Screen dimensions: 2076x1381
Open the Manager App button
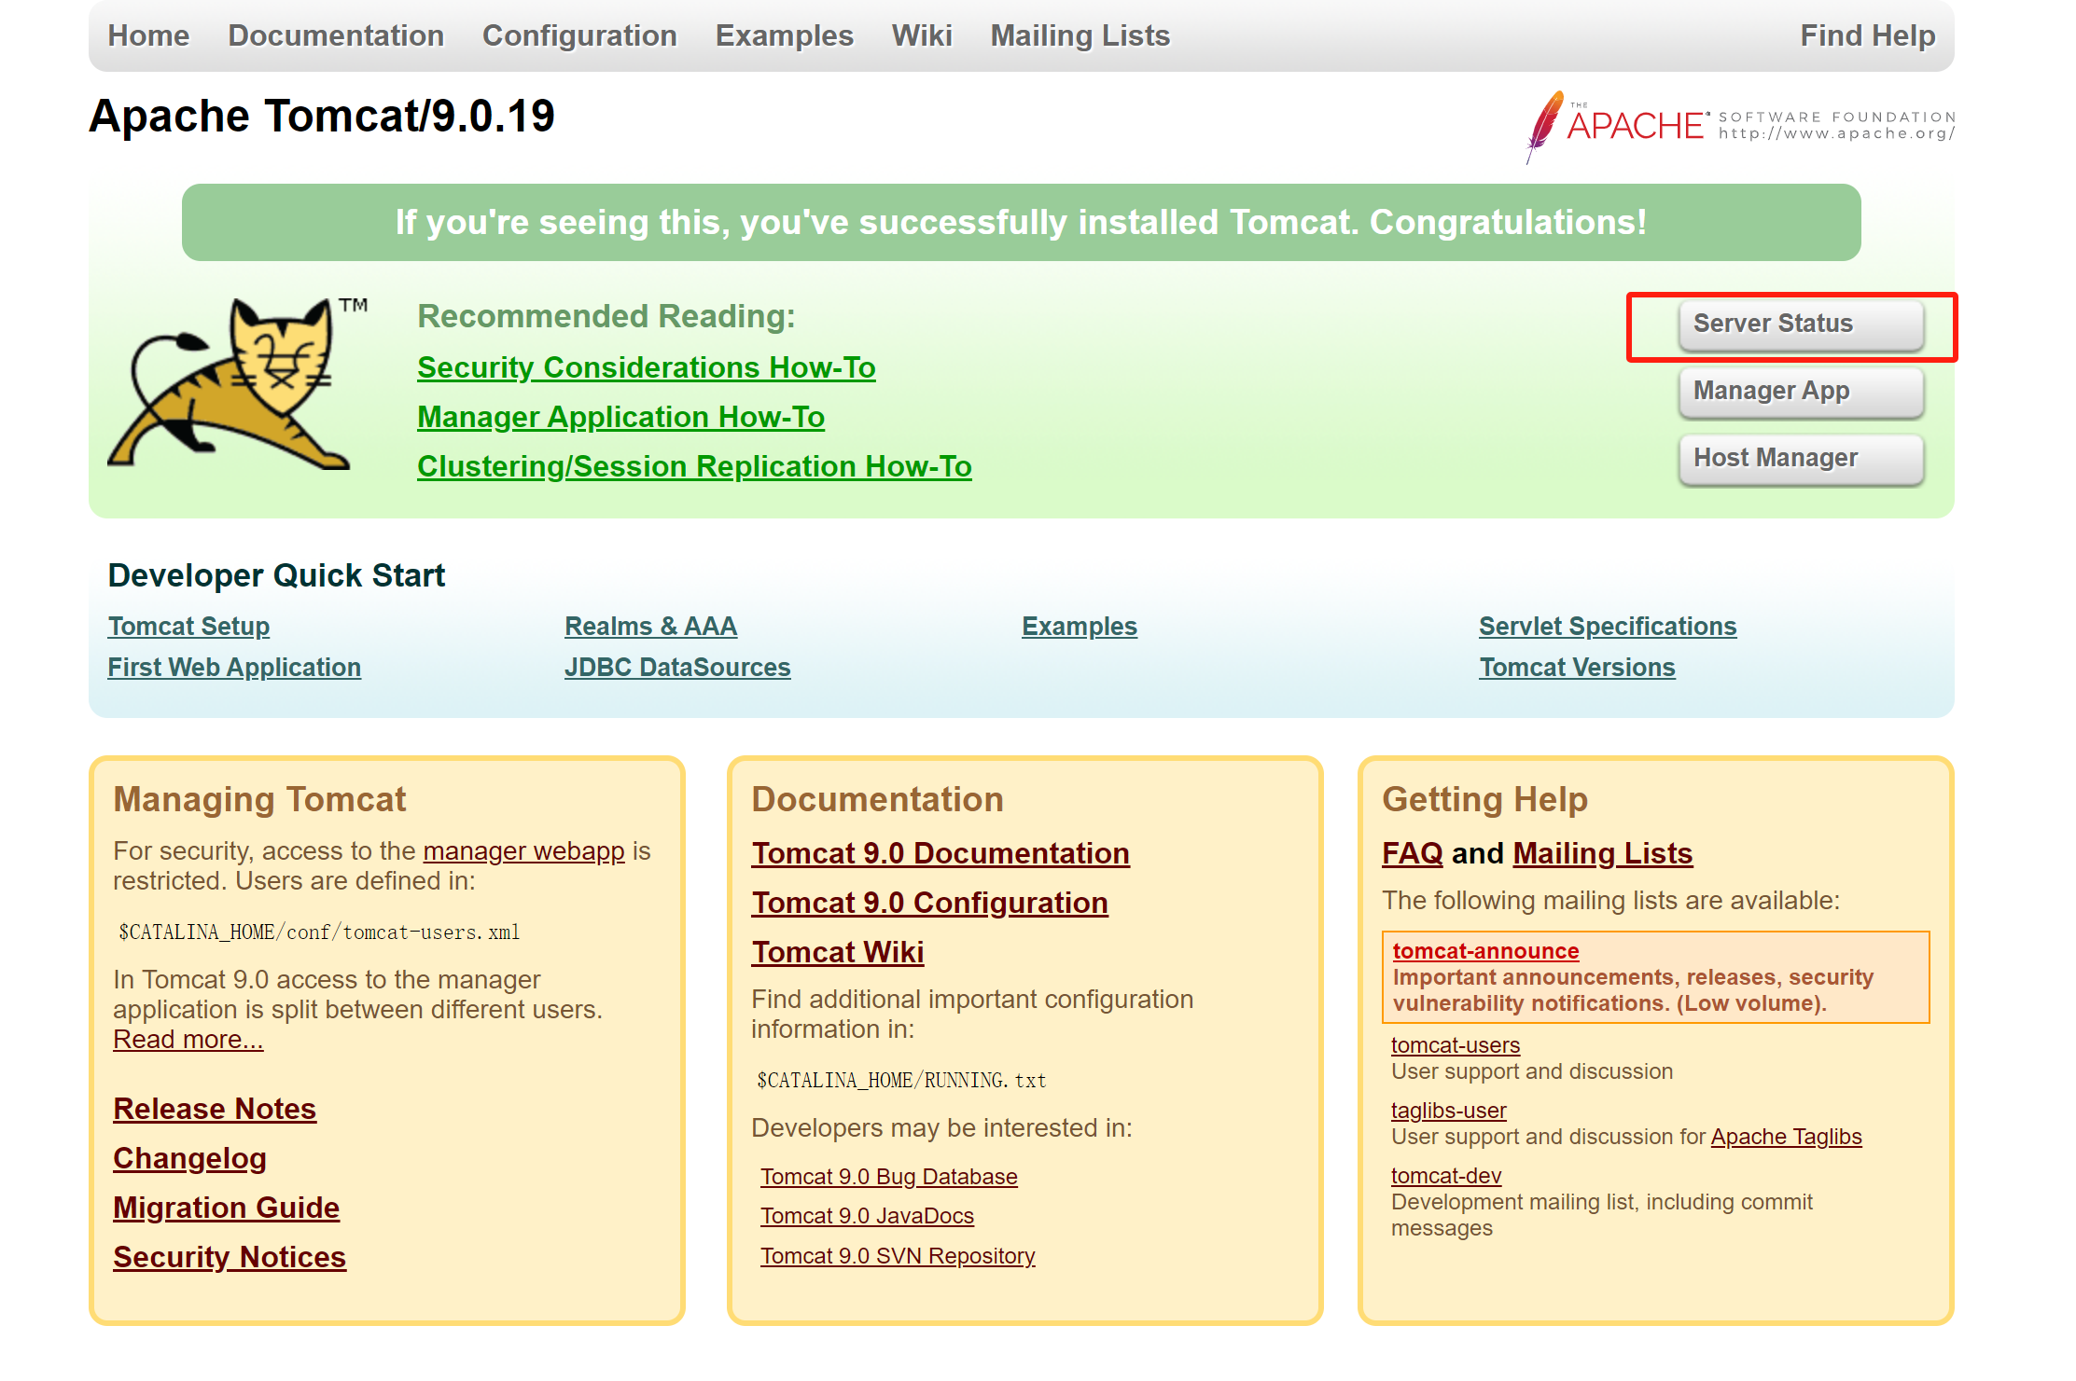click(x=1800, y=392)
